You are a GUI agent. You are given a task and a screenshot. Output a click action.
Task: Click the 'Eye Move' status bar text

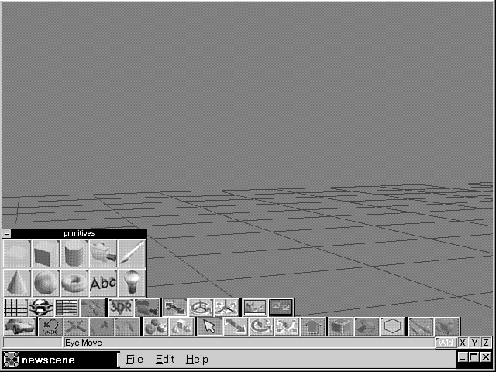pyautogui.click(x=84, y=343)
